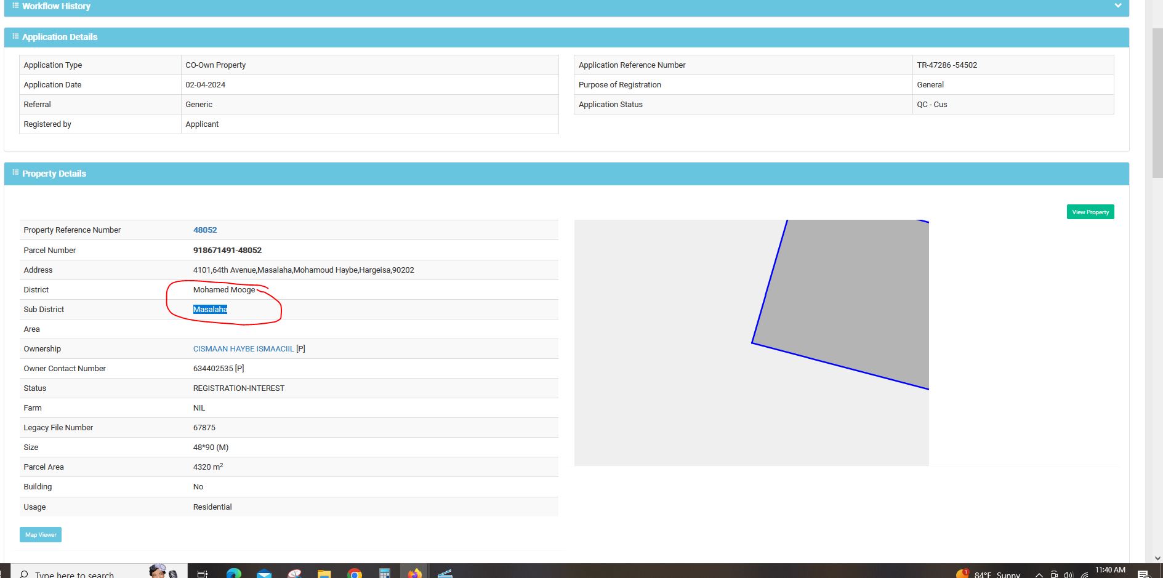This screenshot has width=1163, height=578.
Task: Open Mail app from the taskbar
Action: (x=264, y=574)
